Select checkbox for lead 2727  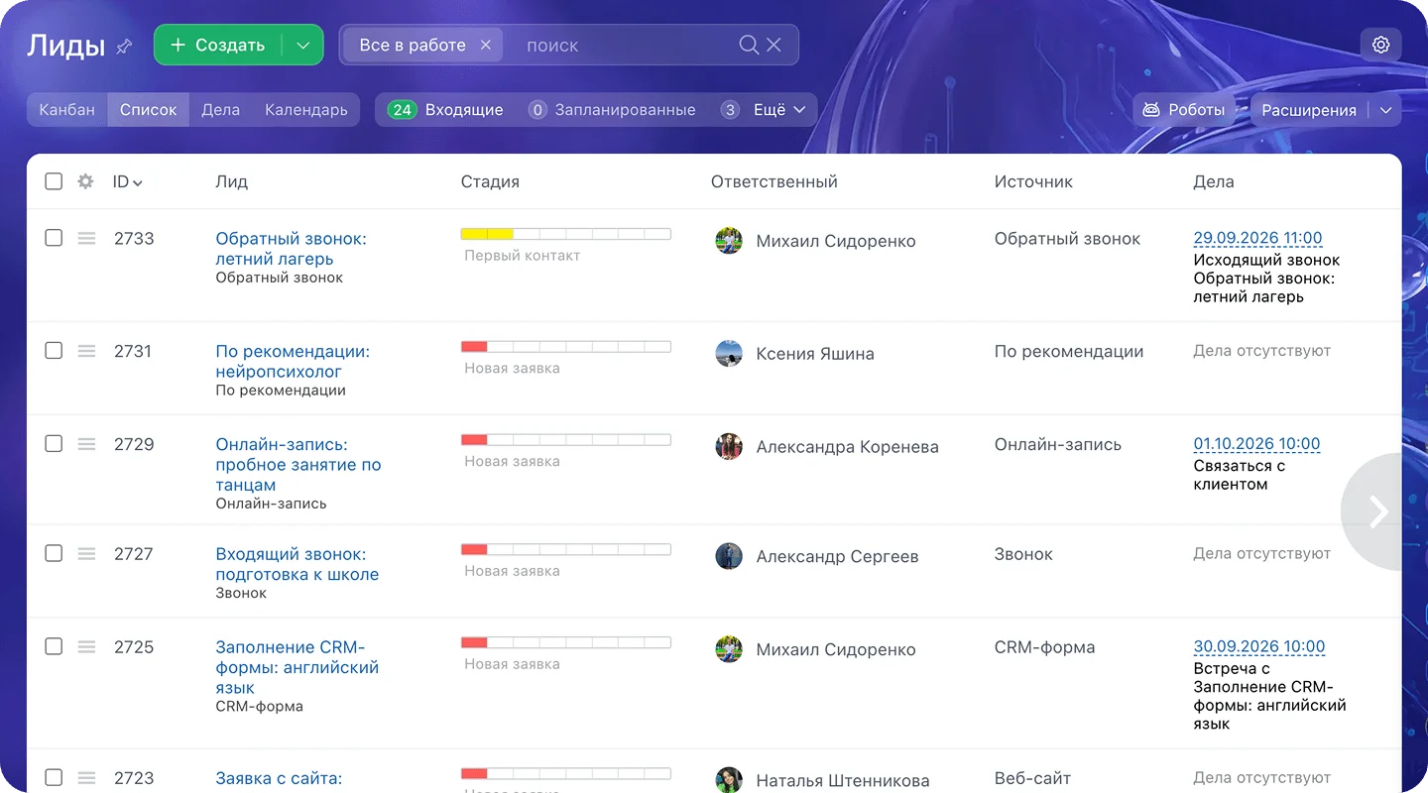(54, 553)
